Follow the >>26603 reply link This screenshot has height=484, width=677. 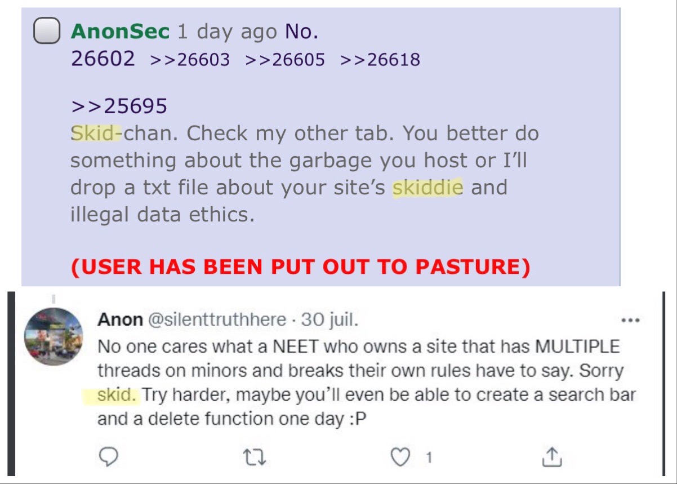tap(190, 60)
